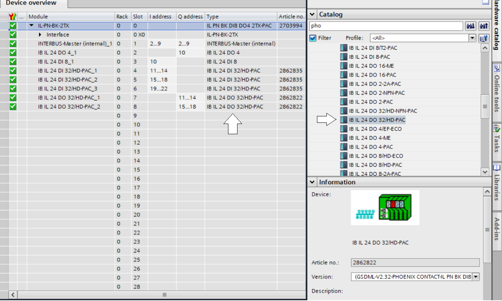The height and width of the screenshot is (301, 502).
Task: Select the IB IL 24 DI 32/HD-PAC_1 row
Action: [x=152, y=71]
